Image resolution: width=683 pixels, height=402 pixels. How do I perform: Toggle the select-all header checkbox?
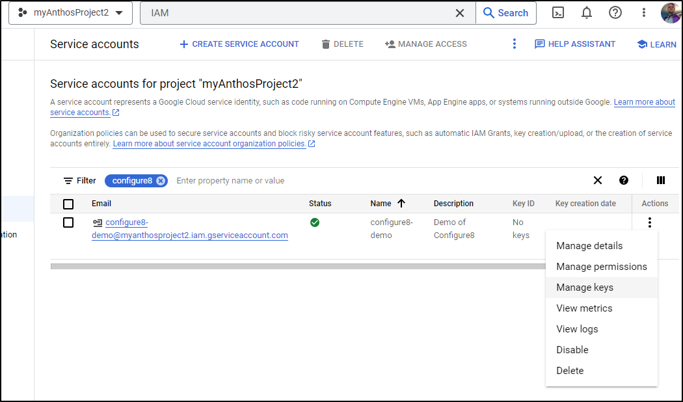tap(68, 204)
